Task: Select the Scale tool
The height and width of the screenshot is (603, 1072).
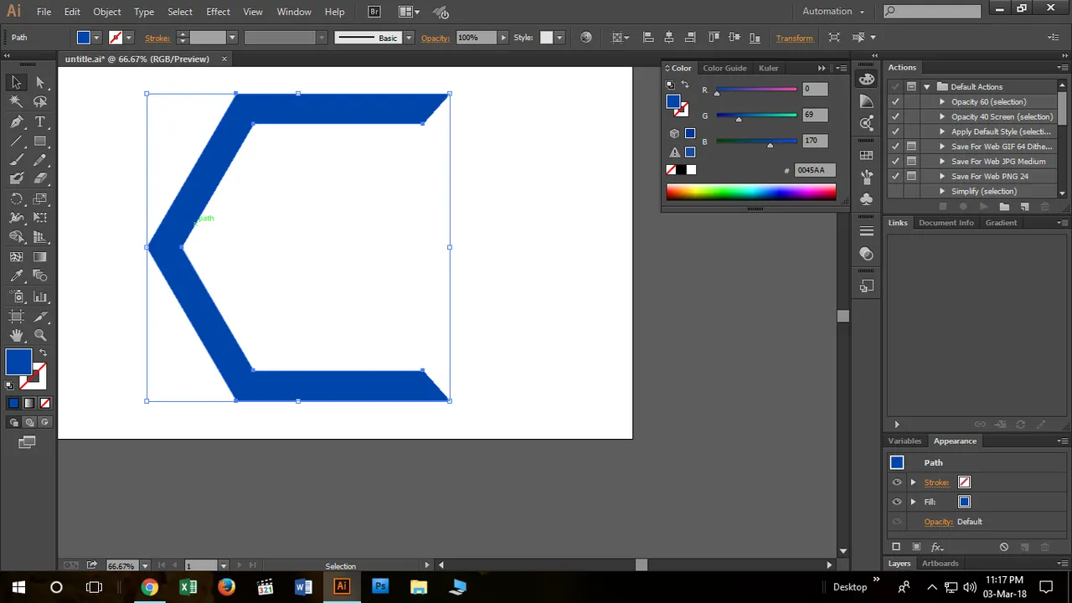Action: click(x=39, y=198)
